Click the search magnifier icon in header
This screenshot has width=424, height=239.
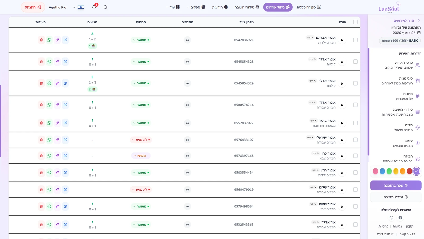105,7
